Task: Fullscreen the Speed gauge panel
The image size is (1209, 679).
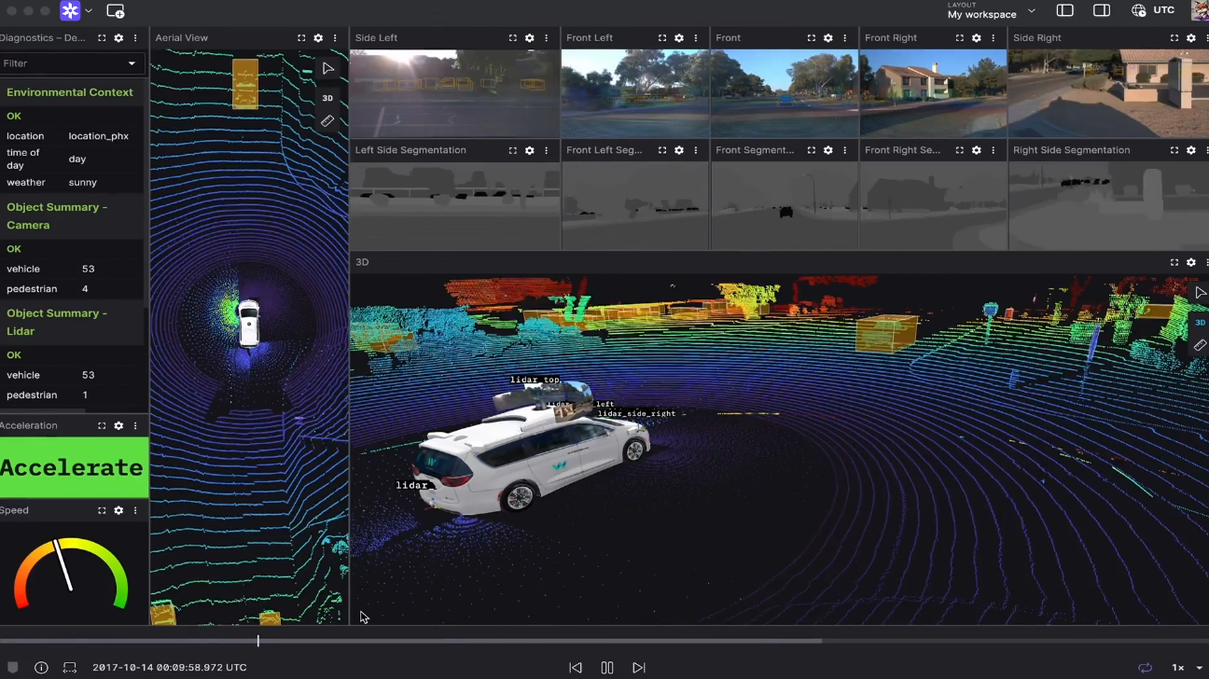Action: [102, 511]
